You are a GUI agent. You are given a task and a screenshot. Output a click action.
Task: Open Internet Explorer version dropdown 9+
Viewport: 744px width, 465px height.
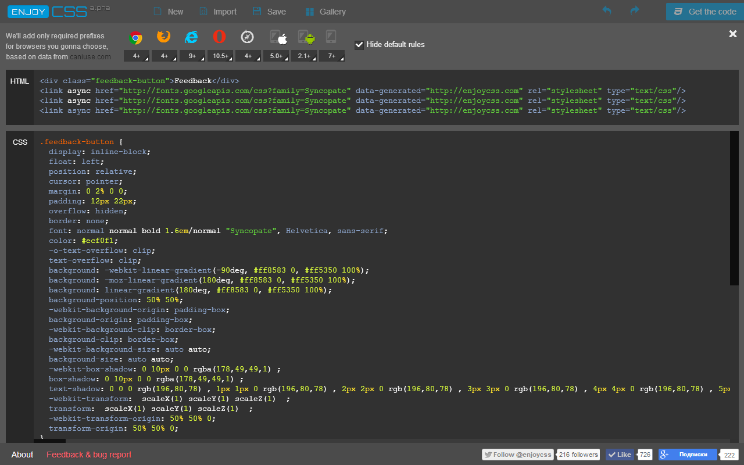192,56
